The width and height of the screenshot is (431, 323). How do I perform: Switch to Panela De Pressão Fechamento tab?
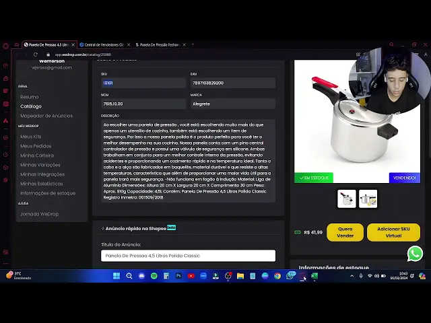(x=160, y=45)
